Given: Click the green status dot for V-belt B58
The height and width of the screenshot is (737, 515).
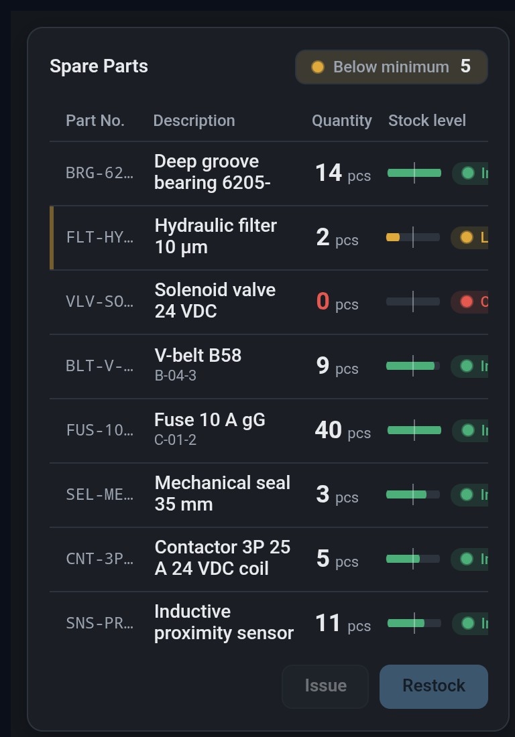Looking at the screenshot, I should pyautogui.click(x=467, y=366).
